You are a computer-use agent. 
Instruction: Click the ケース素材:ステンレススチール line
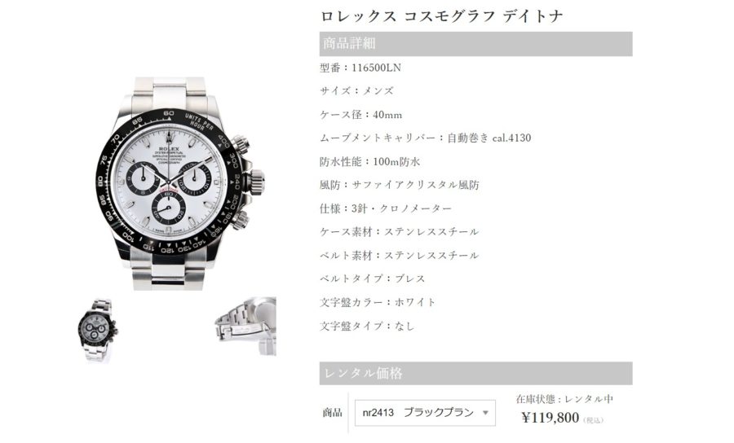(x=400, y=232)
